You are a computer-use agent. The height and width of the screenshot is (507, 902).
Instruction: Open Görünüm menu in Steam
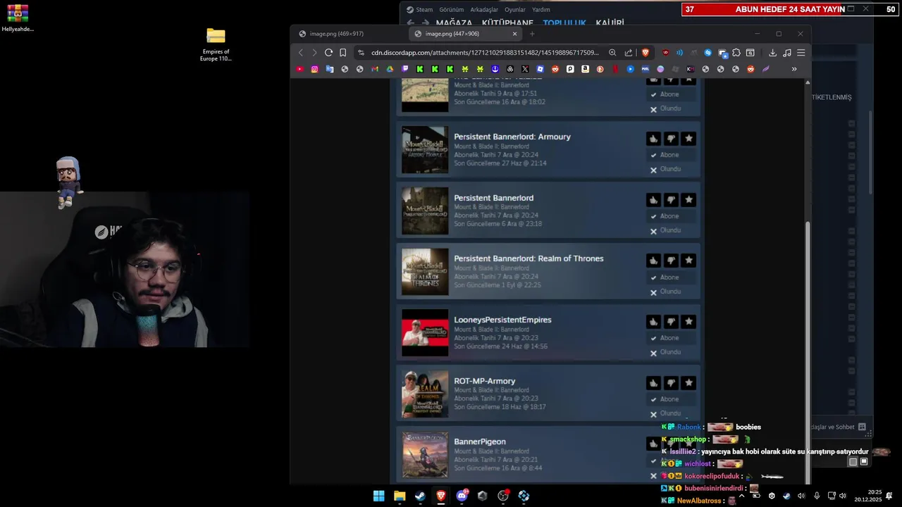[451, 10]
